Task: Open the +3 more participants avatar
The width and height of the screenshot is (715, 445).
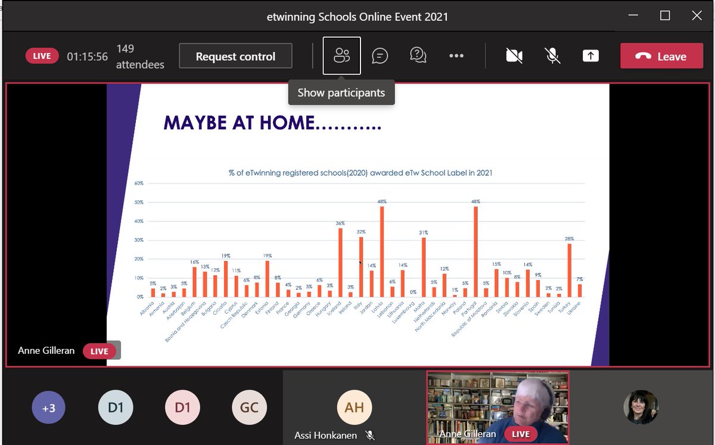Action: 48,407
